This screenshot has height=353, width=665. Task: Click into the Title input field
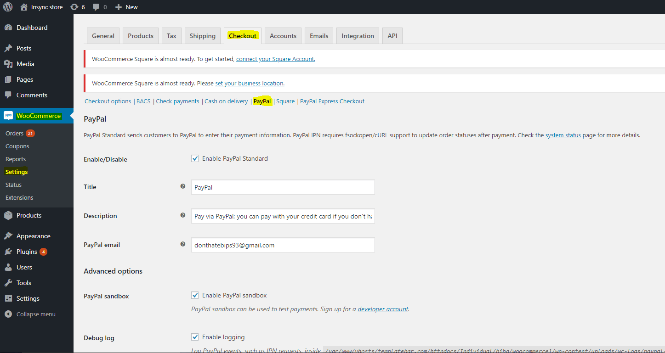tap(283, 187)
